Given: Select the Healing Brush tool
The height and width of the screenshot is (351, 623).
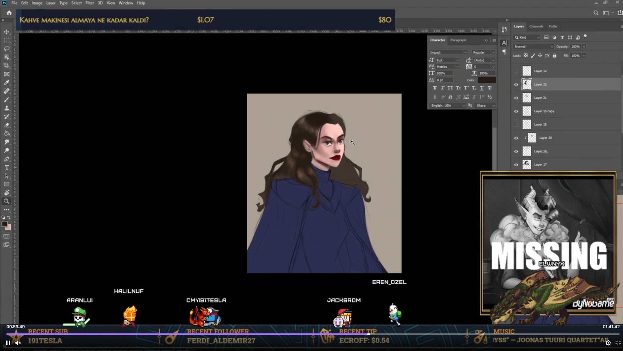Looking at the screenshot, I should coord(7,91).
